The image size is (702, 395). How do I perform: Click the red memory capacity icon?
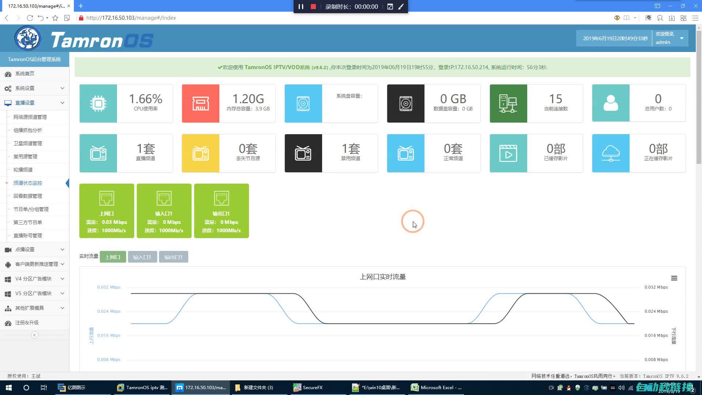pos(201,104)
